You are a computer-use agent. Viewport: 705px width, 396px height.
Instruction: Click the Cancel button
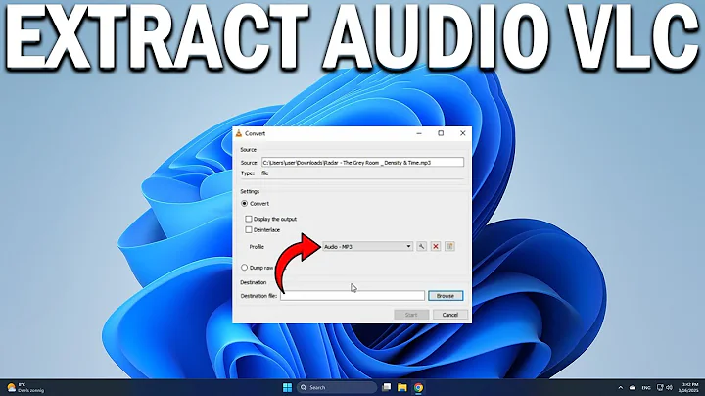pyautogui.click(x=449, y=315)
